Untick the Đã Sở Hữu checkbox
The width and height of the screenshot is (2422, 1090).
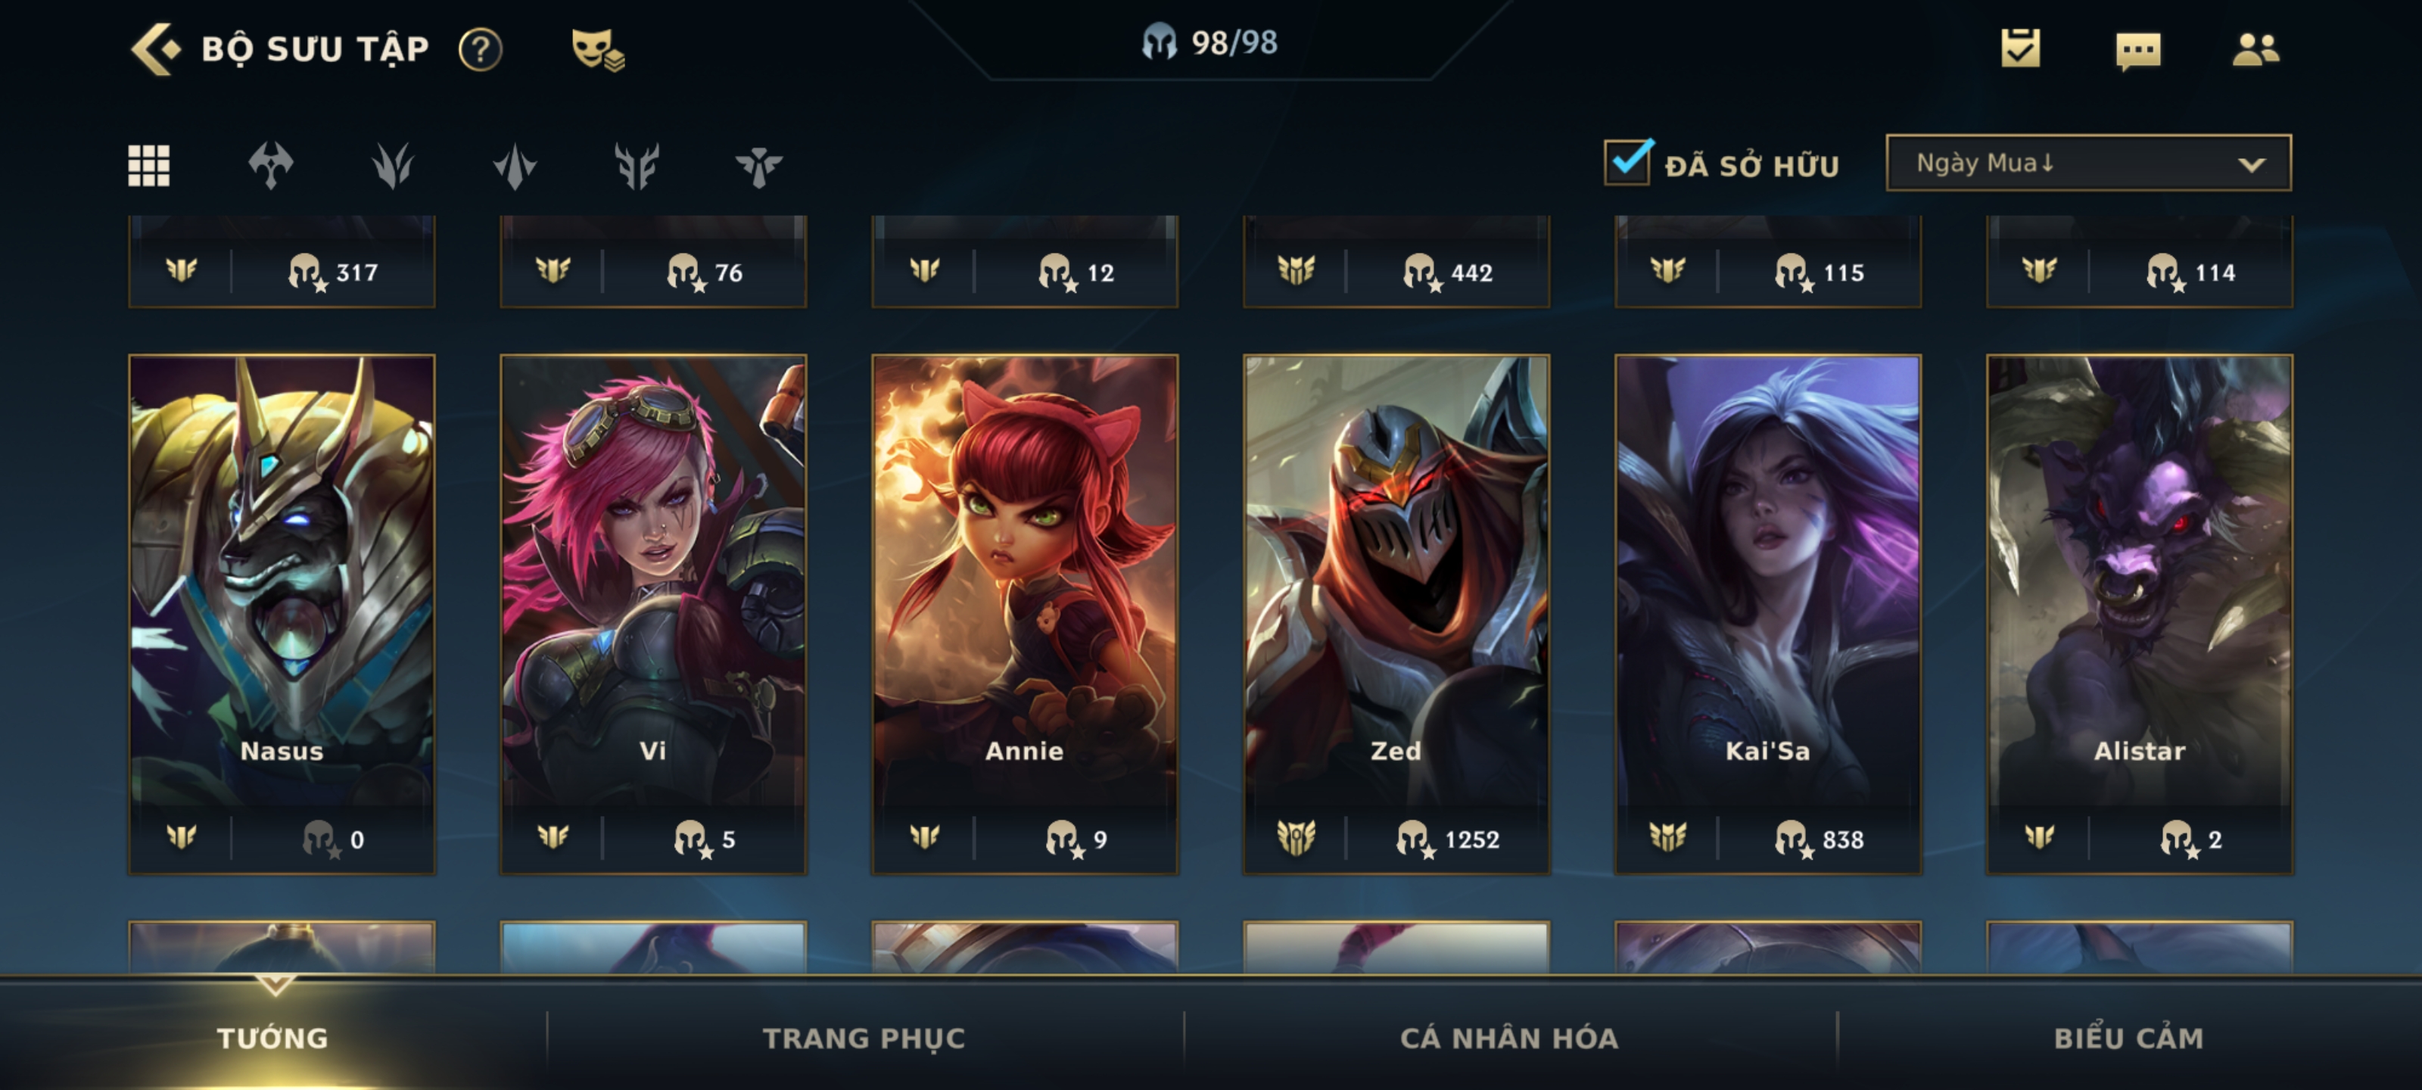[x=1627, y=162]
